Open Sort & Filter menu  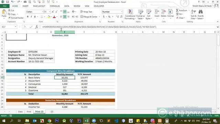click(x=194, y=14)
